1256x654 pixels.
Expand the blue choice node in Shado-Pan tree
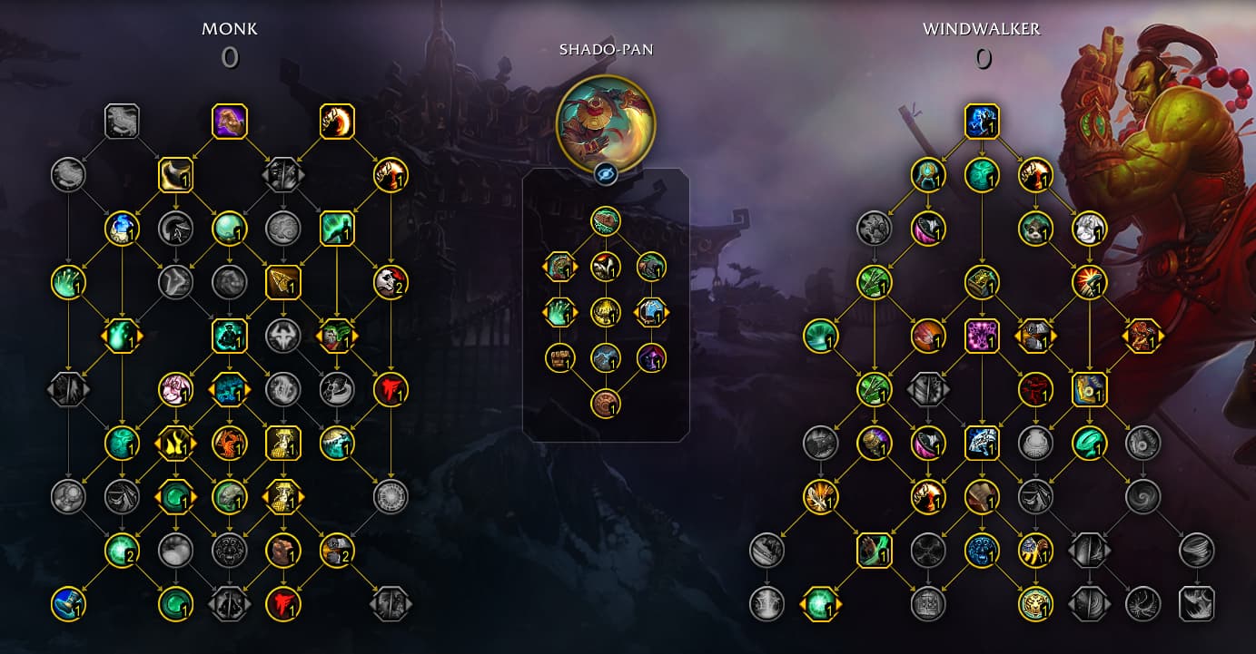[651, 312]
